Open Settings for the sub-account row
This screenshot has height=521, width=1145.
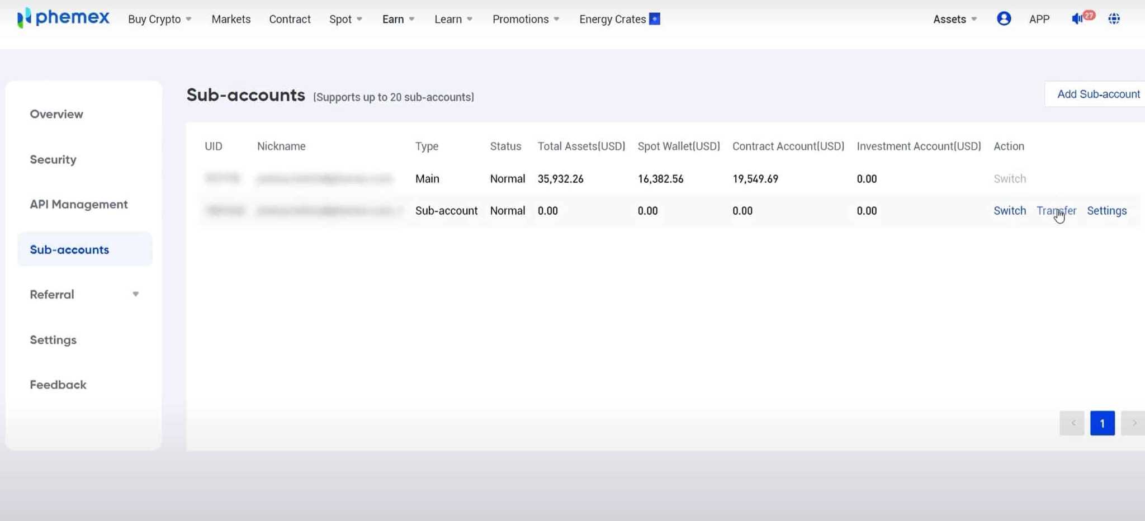(x=1106, y=211)
